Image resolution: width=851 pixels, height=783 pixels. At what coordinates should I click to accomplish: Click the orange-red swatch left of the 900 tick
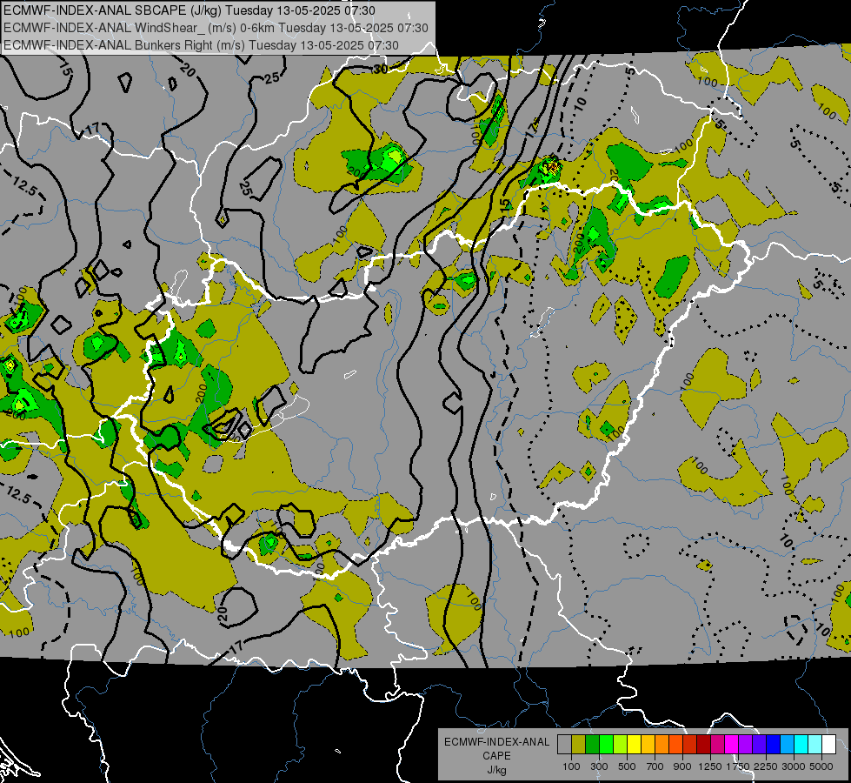click(x=675, y=745)
